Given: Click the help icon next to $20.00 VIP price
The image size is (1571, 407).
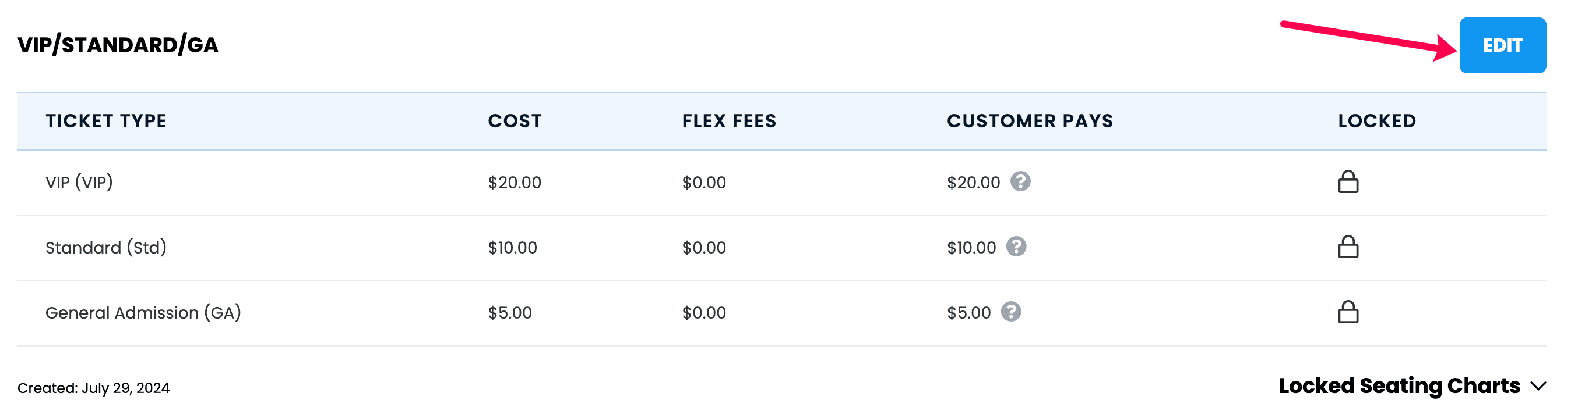Looking at the screenshot, I should point(1020,181).
